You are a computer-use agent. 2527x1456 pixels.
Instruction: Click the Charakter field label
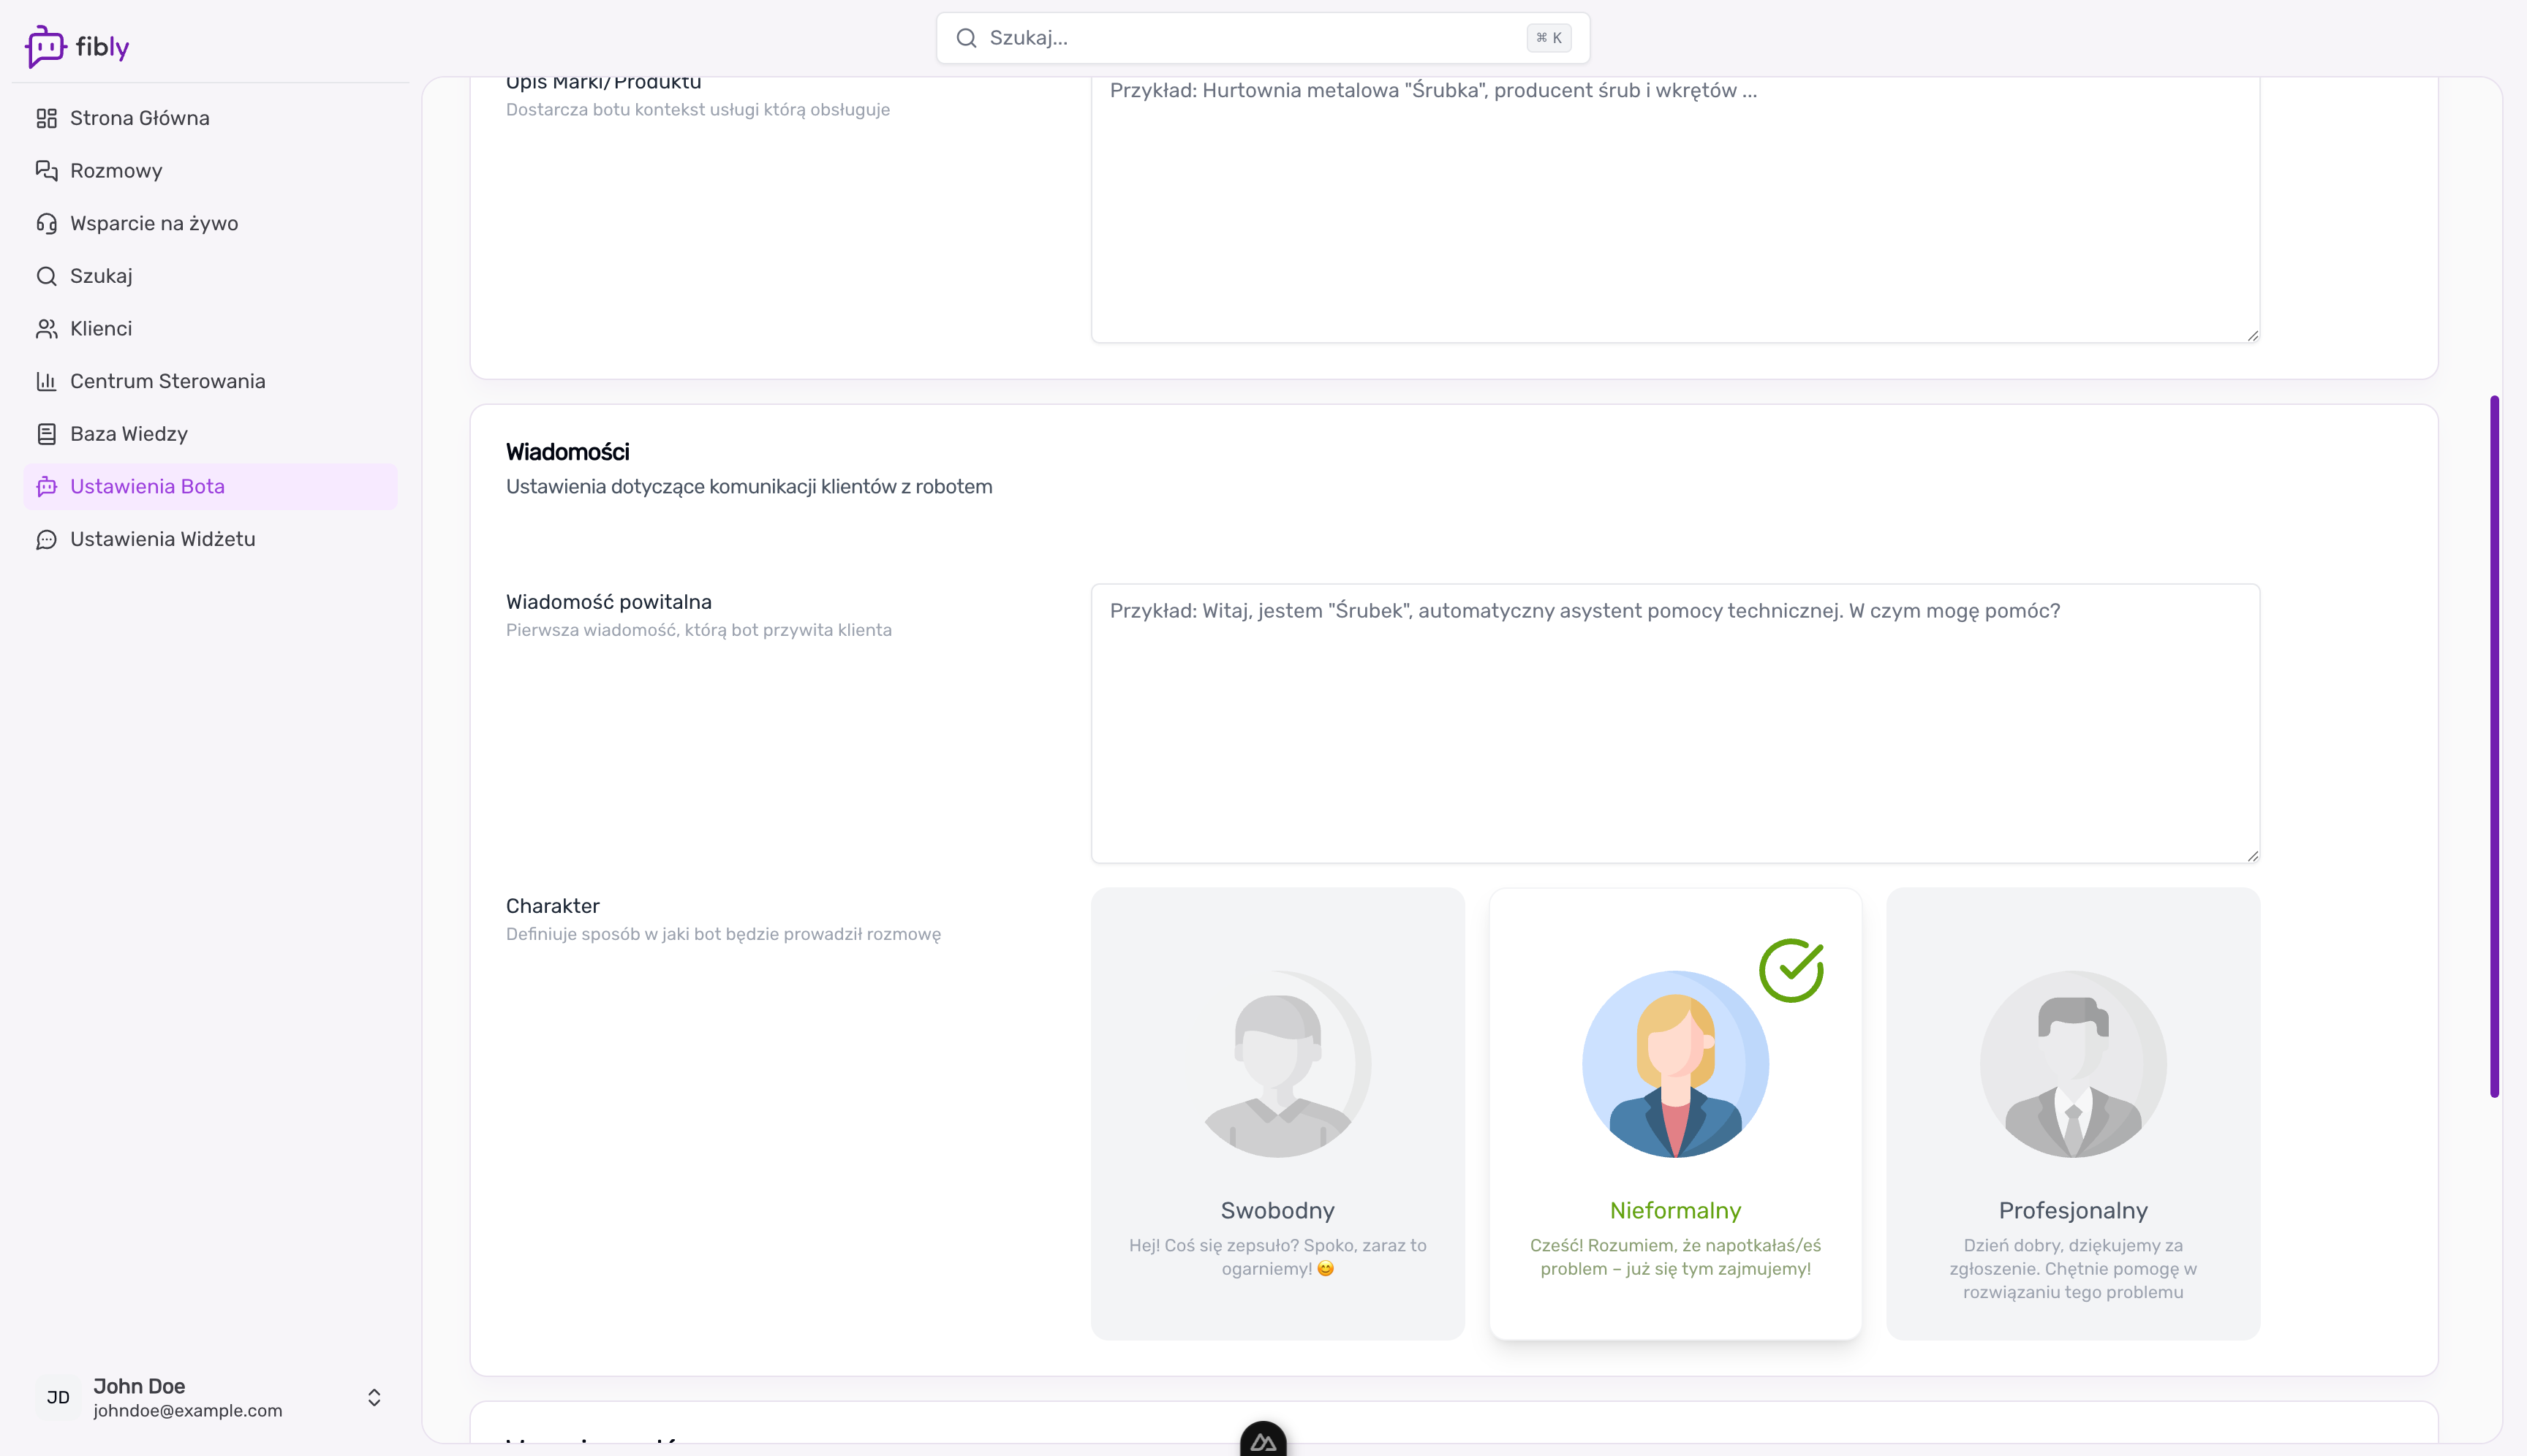pyautogui.click(x=552, y=906)
